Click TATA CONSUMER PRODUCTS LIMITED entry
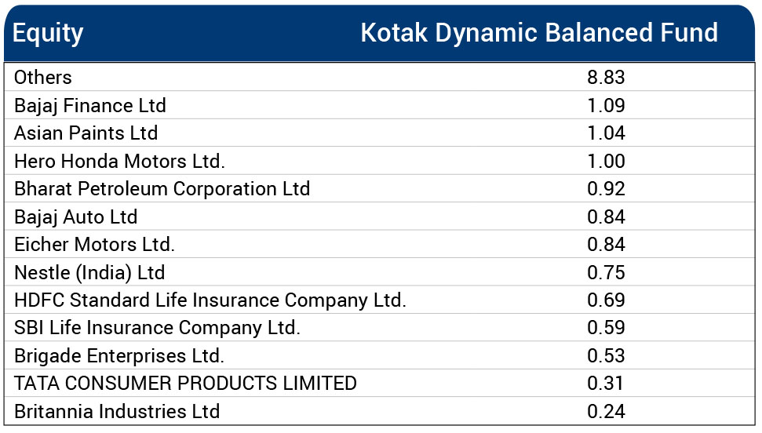This screenshot has height=433, width=762. pyautogui.click(x=185, y=383)
